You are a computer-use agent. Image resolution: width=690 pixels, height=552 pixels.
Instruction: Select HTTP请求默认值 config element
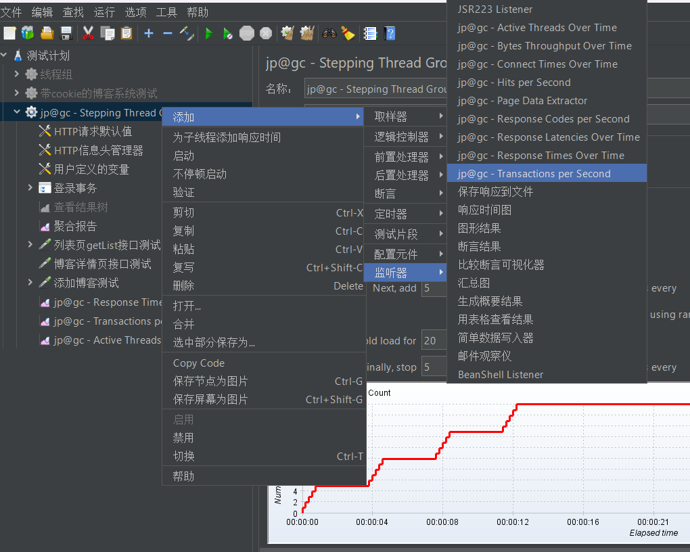pyautogui.click(x=93, y=131)
